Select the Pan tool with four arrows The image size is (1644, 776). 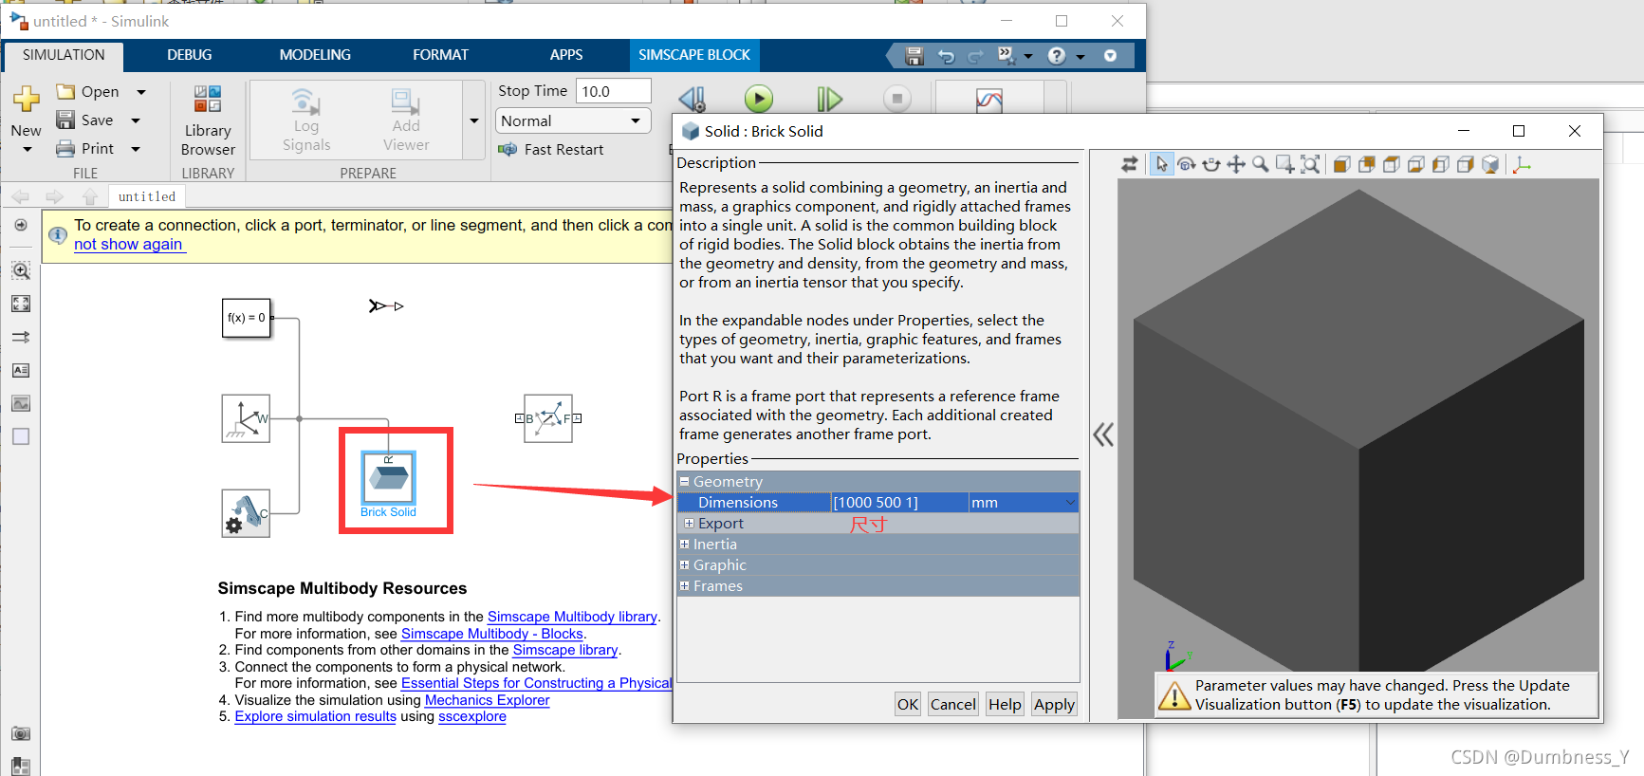pos(1235,164)
